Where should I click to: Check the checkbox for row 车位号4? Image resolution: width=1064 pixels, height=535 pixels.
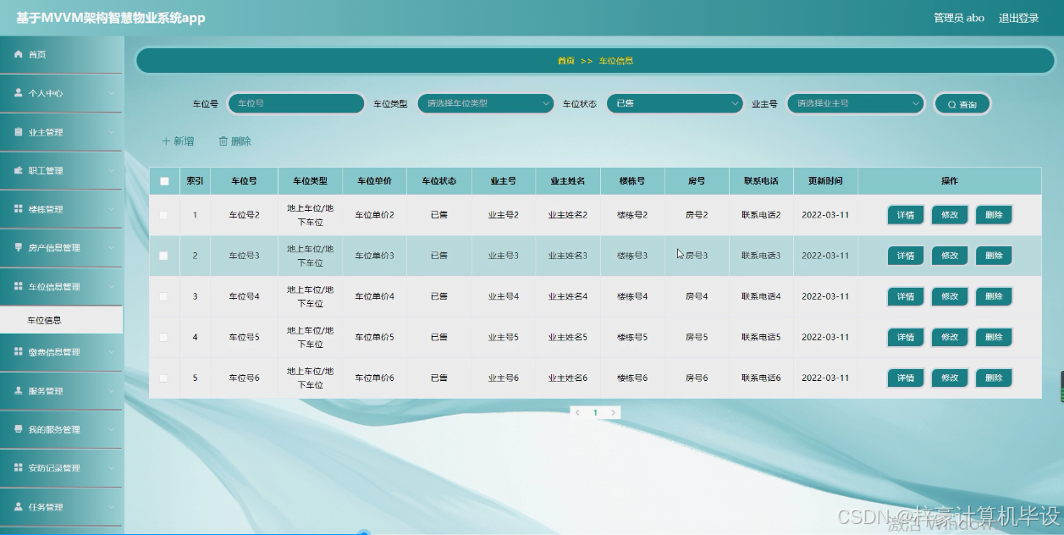click(164, 296)
